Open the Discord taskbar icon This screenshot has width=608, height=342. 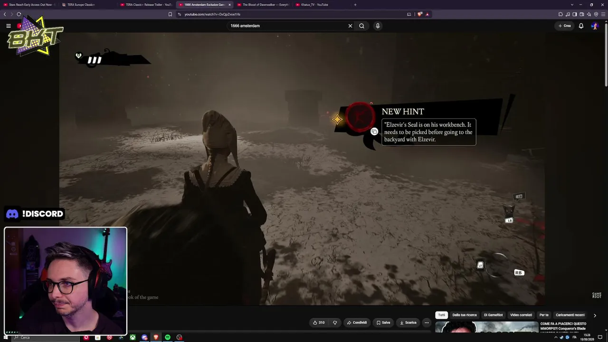point(144,337)
